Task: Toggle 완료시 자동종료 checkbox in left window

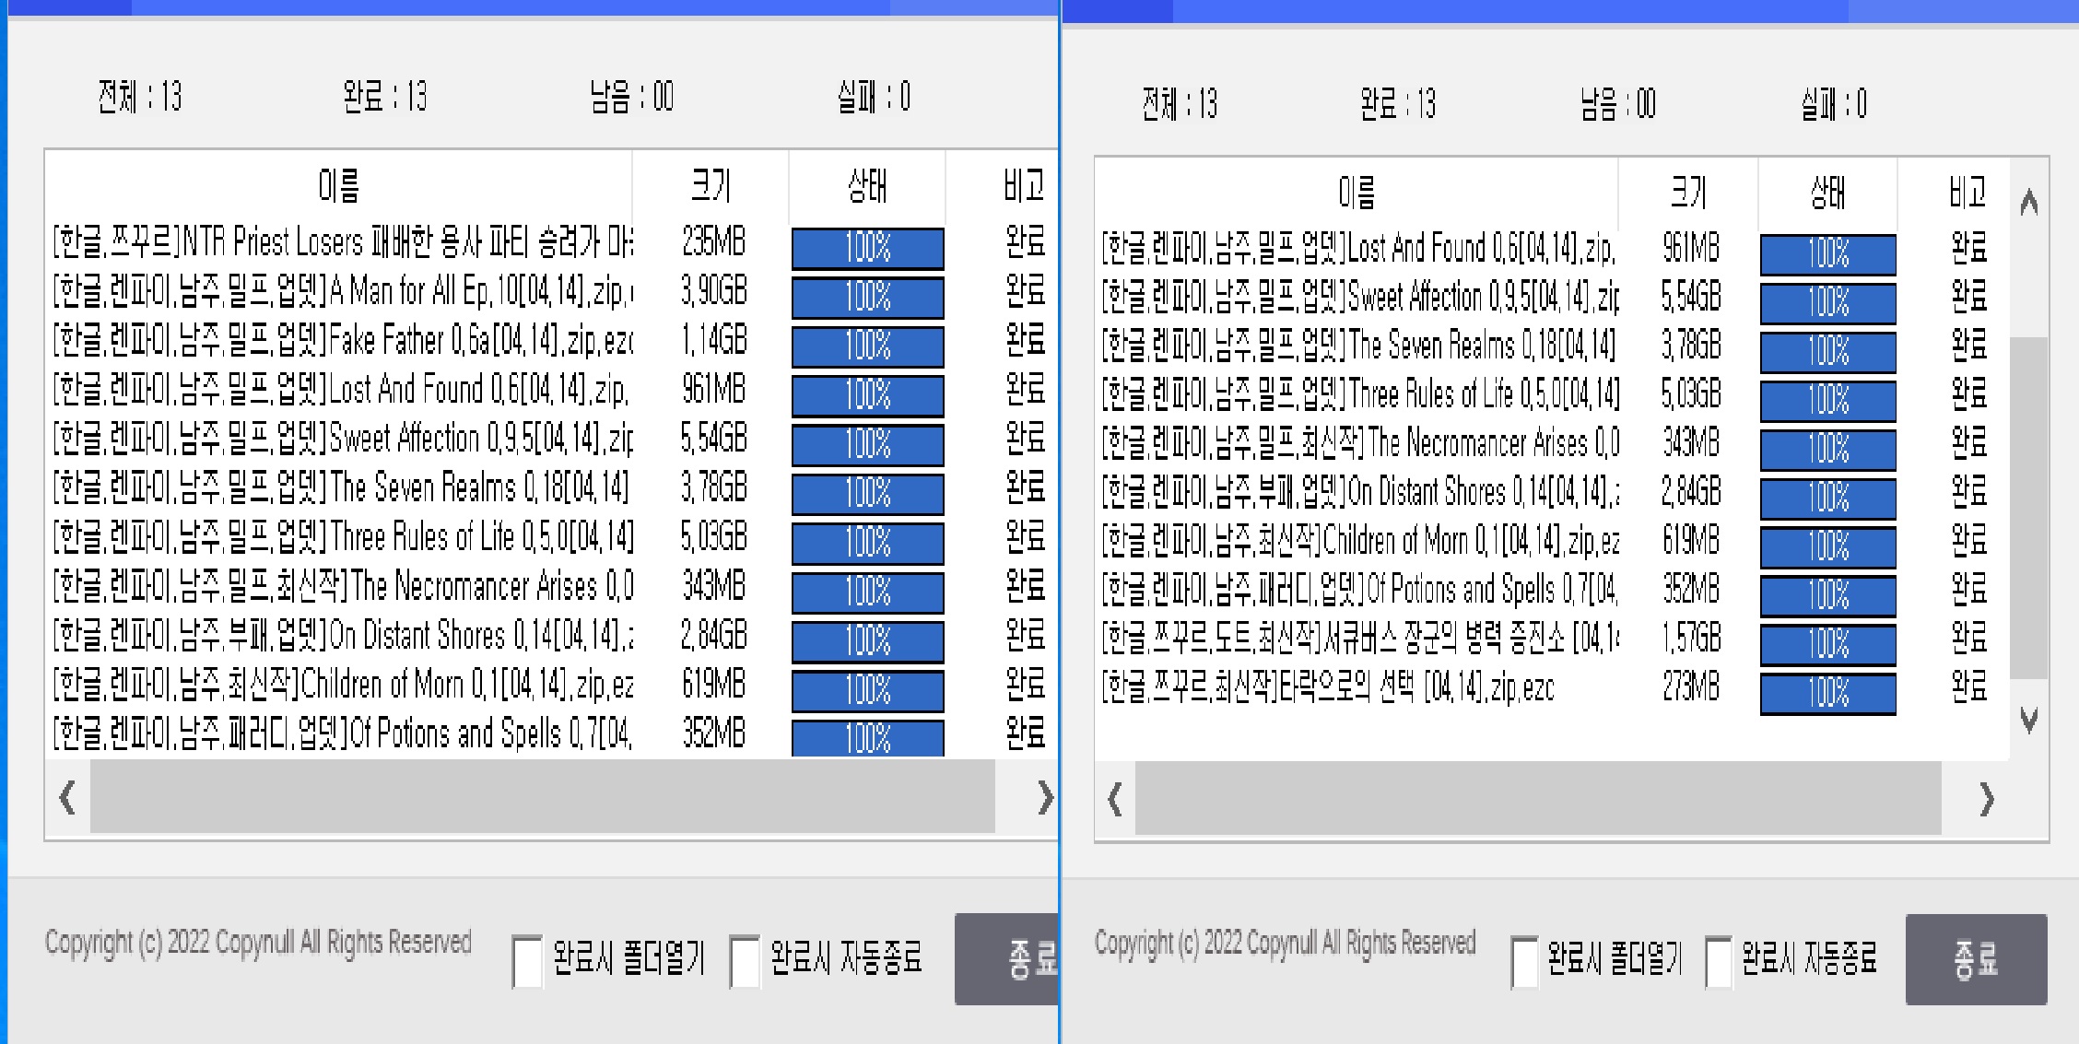Action: click(x=745, y=962)
